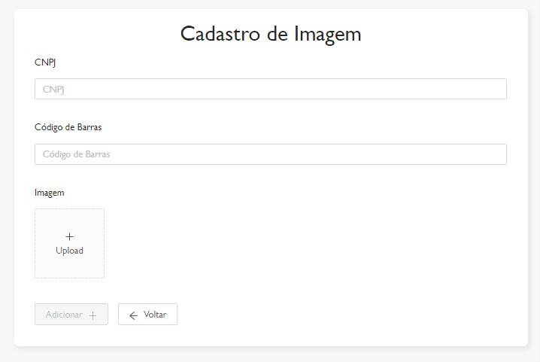This screenshot has width=540, height=362.
Task: Click the Adicionar text label
Action: pyautogui.click(x=64, y=315)
